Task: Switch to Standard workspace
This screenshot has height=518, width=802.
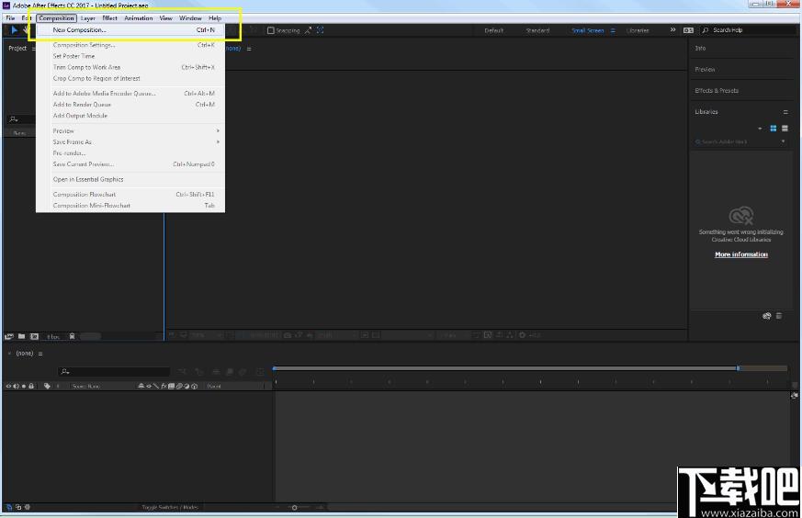Action: [537, 30]
